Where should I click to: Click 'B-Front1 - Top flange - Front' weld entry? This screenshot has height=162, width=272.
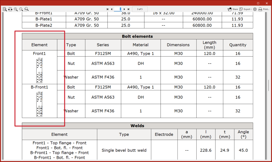(59, 153)
